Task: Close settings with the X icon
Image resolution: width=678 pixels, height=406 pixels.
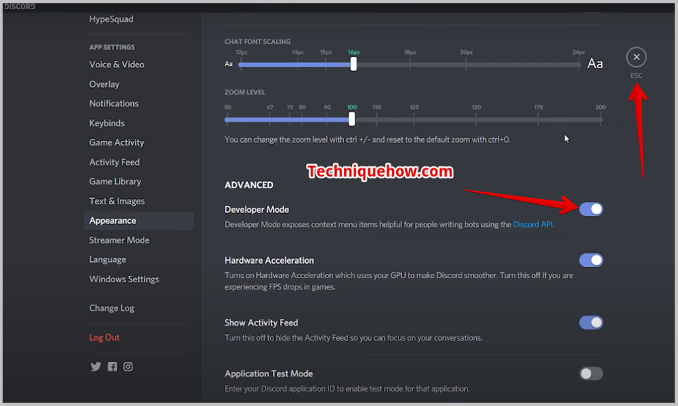Action: point(636,57)
